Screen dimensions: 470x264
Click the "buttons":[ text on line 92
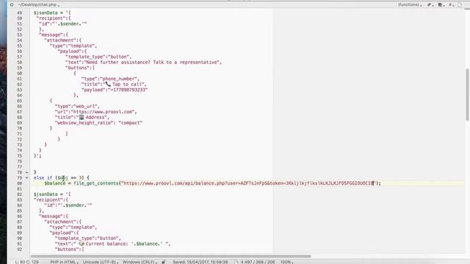pos(70,249)
